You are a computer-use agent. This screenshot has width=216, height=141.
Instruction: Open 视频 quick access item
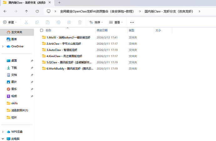click(x=14, y=96)
